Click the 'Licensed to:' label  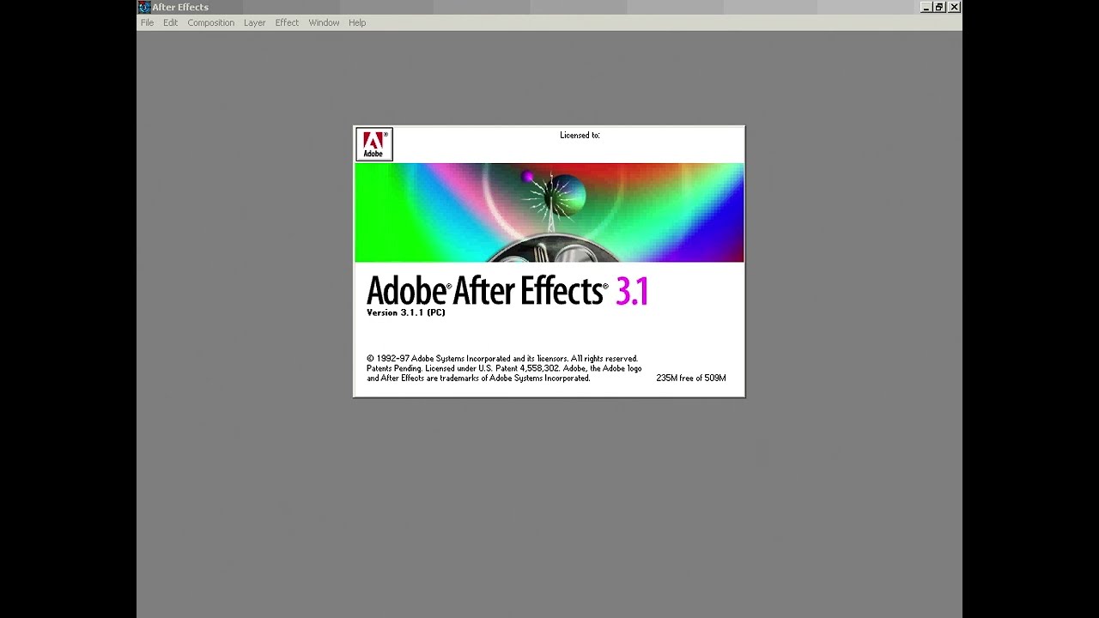point(580,135)
